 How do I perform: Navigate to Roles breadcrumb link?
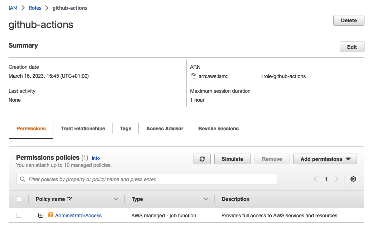pyautogui.click(x=35, y=8)
